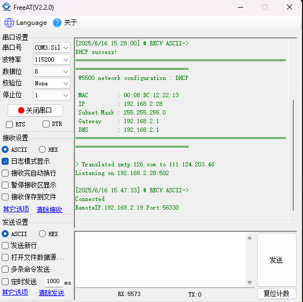Click receive log vertical scrollbar
The width and height of the screenshot is (303, 302).
point(293,155)
